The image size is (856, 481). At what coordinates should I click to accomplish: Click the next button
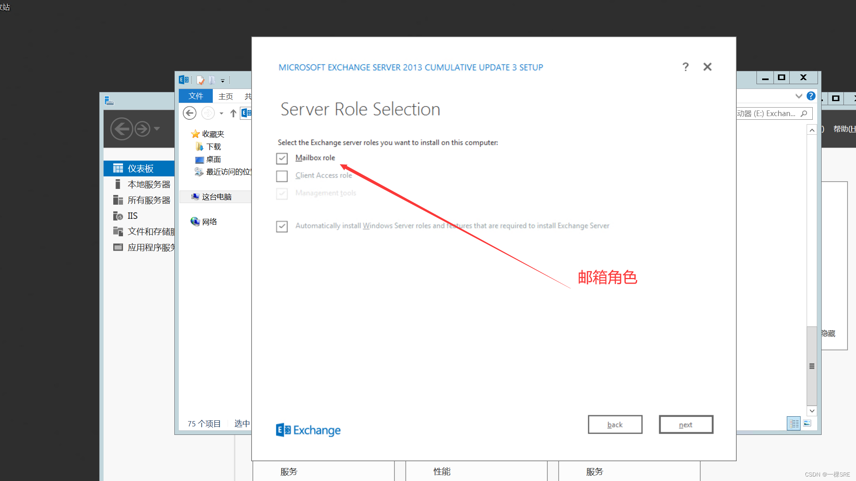(x=686, y=425)
